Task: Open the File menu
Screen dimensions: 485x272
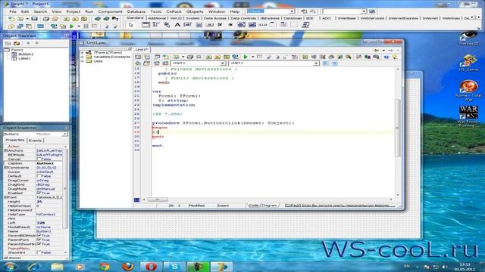Action: pyautogui.click(x=13, y=11)
